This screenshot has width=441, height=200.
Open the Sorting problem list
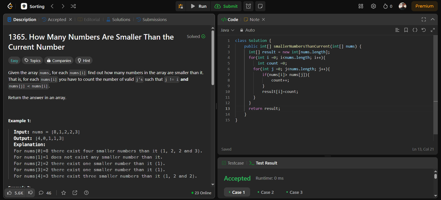point(33,6)
